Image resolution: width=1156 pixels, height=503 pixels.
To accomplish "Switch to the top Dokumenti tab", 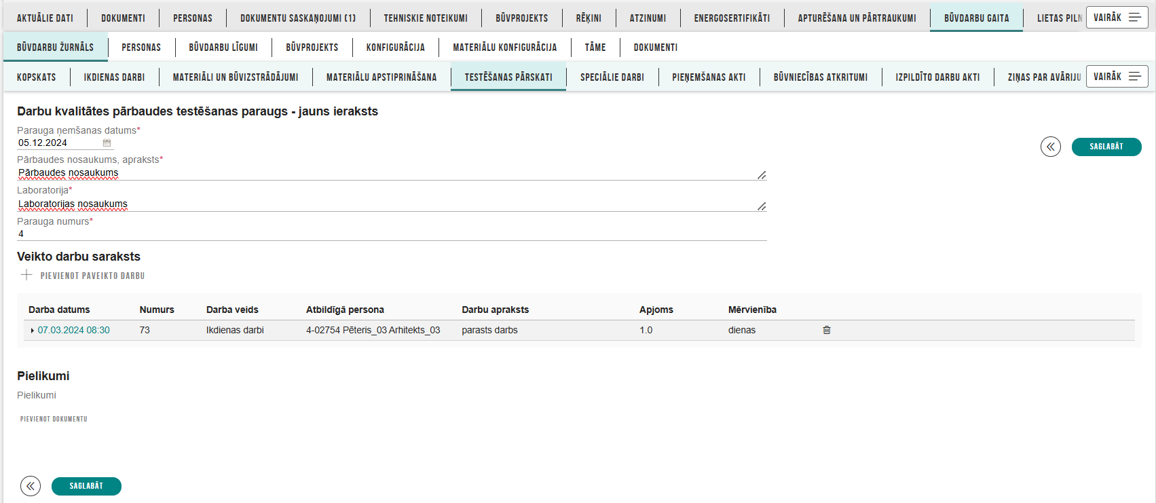I will click(123, 18).
